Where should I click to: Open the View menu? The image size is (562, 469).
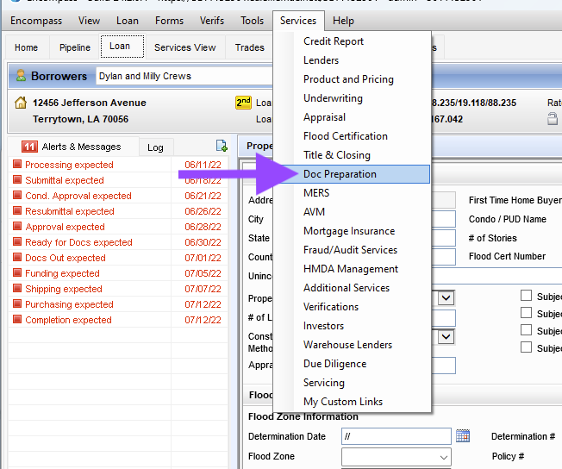tap(90, 21)
